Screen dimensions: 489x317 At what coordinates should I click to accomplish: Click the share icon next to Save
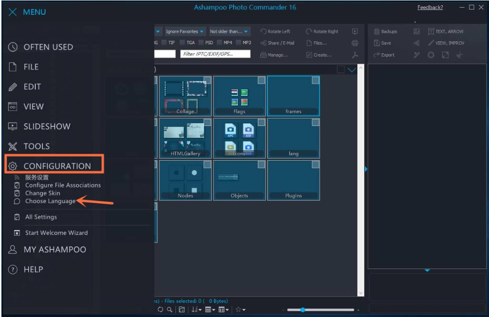pos(417,43)
